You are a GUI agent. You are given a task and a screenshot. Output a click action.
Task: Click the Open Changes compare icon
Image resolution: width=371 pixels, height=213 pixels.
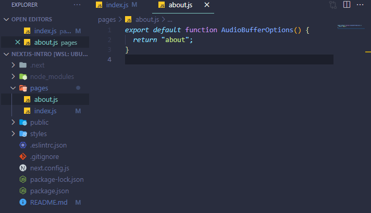(333, 5)
